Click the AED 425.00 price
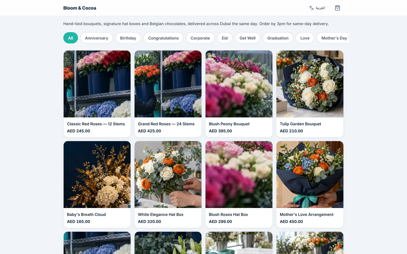The height and width of the screenshot is (254, 407). tap(150, 131)
